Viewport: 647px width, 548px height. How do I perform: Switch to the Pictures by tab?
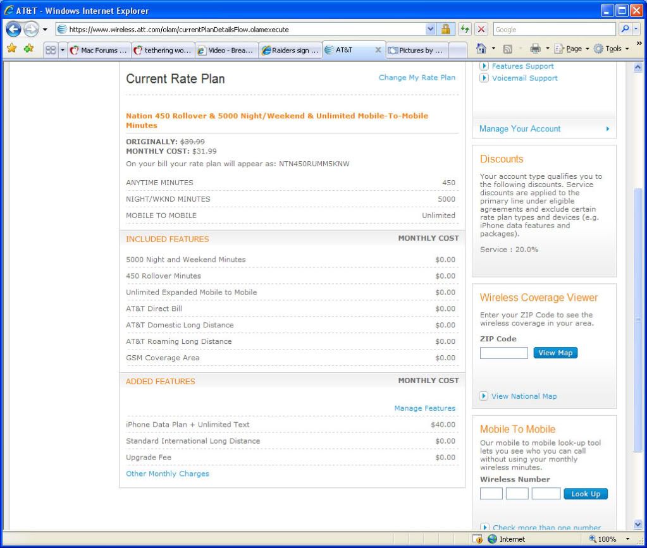coord(417,51)
